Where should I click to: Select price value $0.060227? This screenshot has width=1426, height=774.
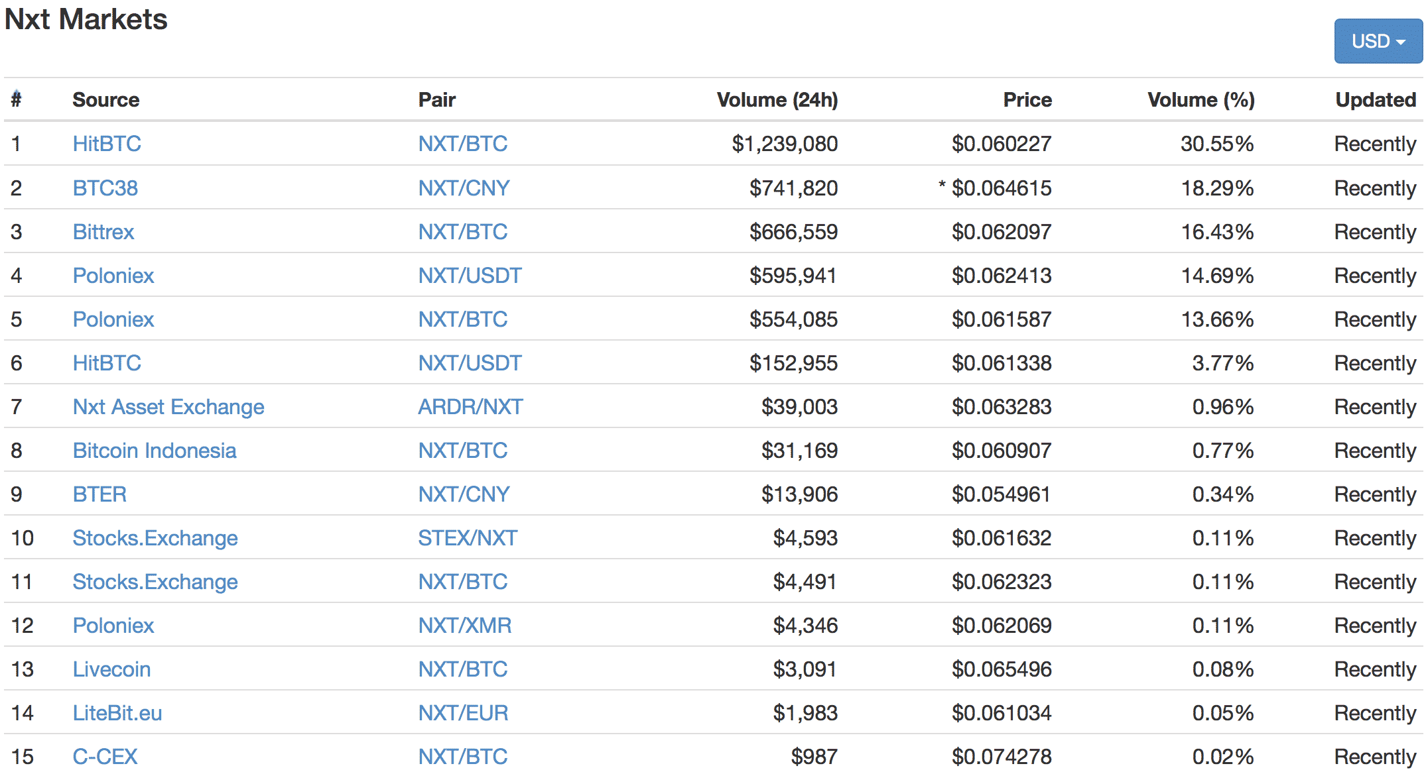tap(1002, 144)
